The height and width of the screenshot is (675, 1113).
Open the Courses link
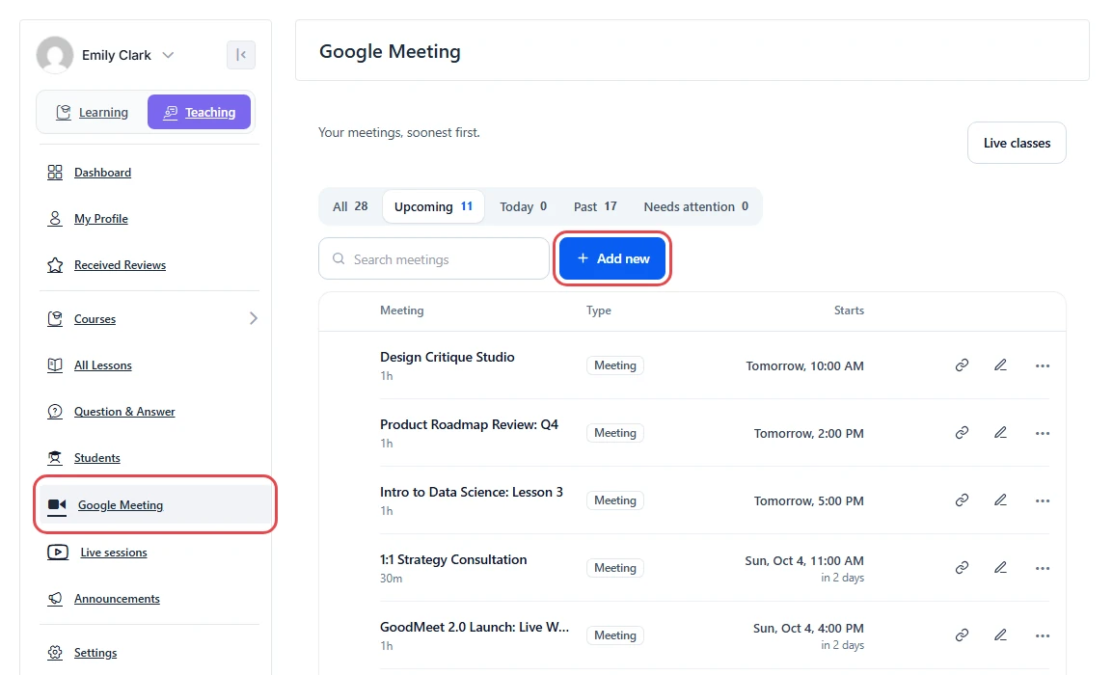point(95,318)
